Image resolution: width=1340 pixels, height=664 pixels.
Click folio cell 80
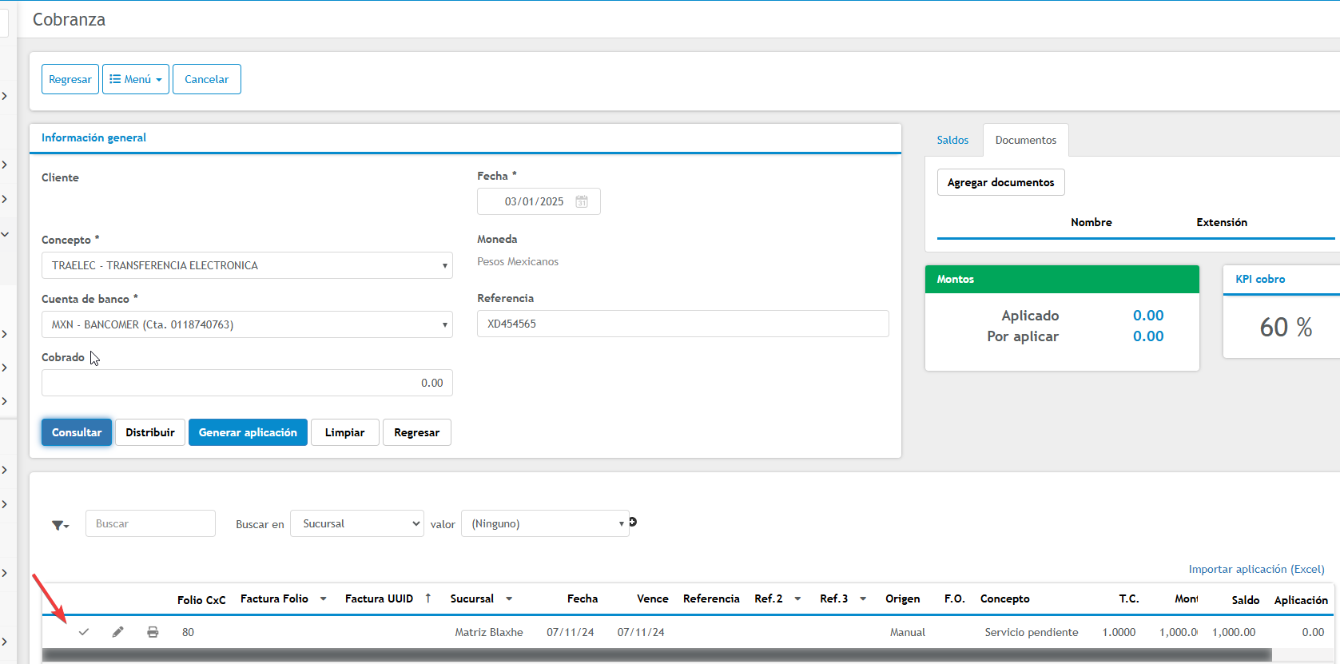tap(188, 632)
